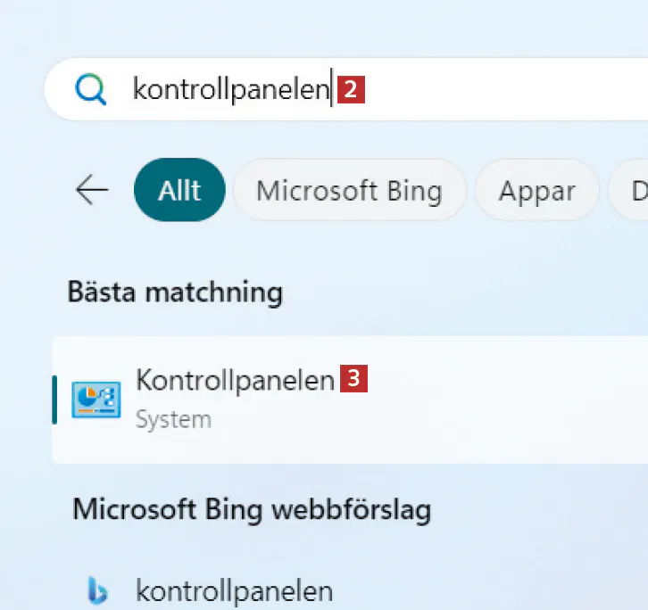
Task: Place cursor in typed word kontrollpanelen
Action: click(231, 89)
